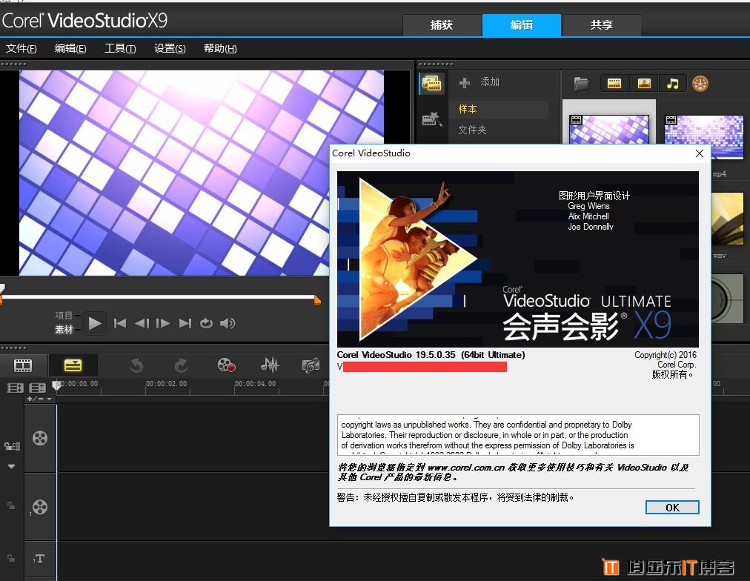Open the 帮助(H) menu
The image size is (750, 581).
pos(220,48)
